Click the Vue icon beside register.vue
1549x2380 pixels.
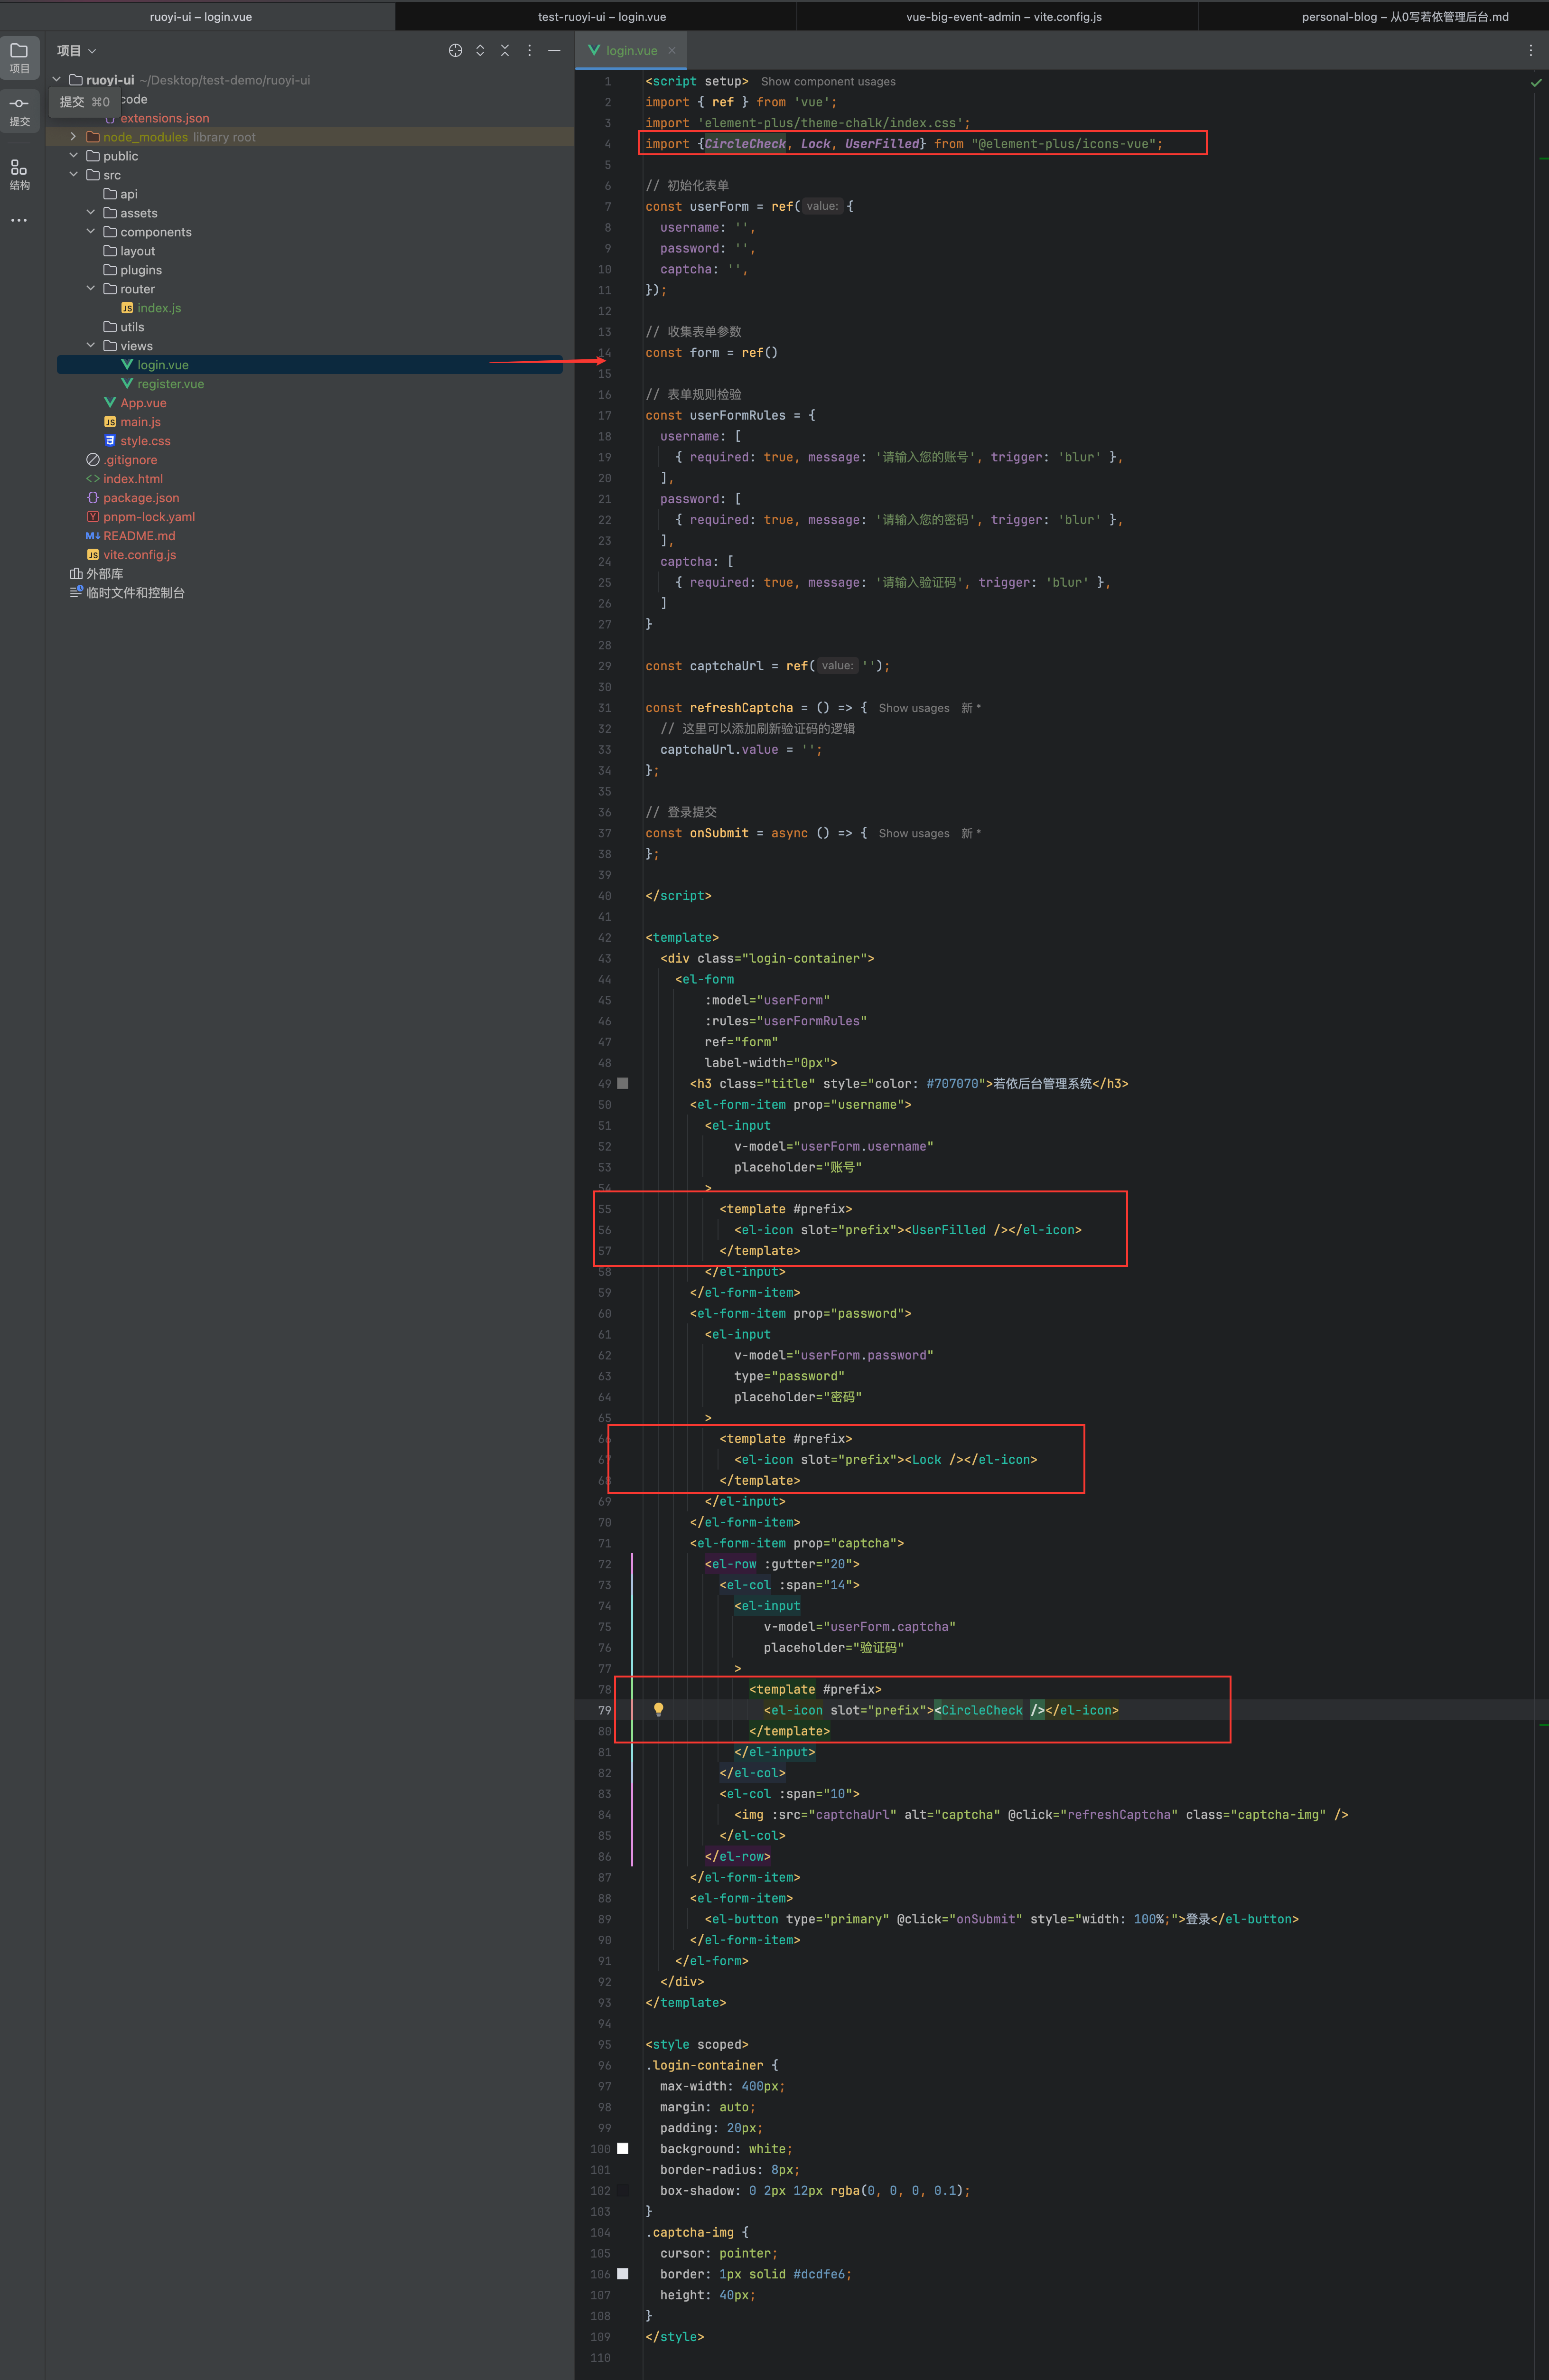click(x=127, y=383)
